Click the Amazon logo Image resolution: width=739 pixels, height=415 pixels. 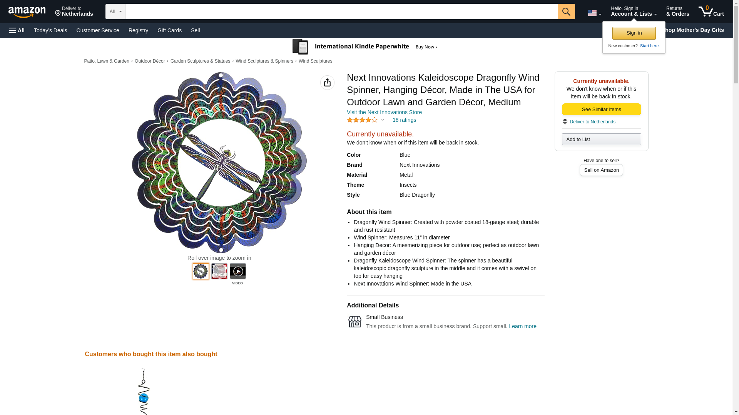[x=27, y=12]
